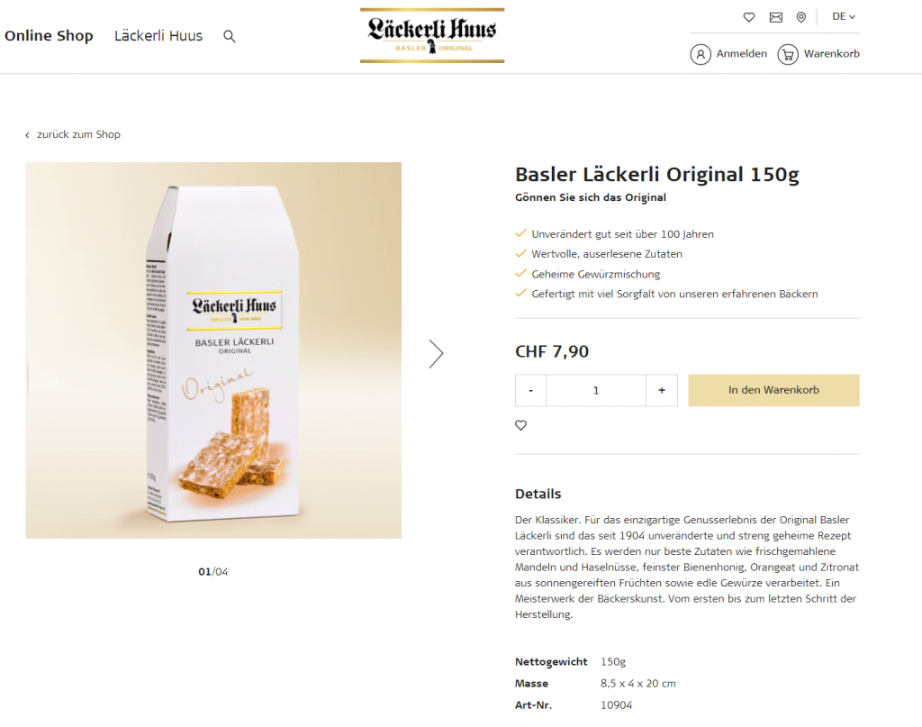Click the search magnifier icon
This screenshot has width=922, height=727.
230,36
